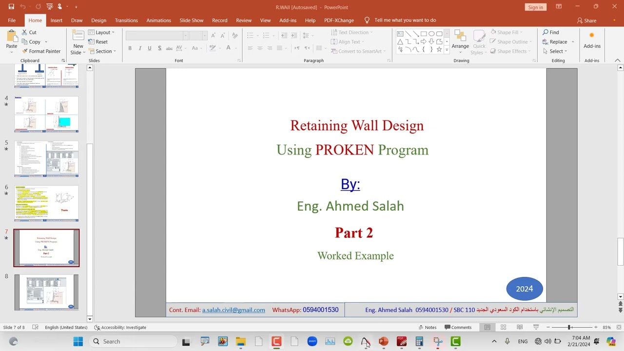Viewport: 624px width, 351px height.
Task: Open the Comments pane from status bar
Action: [458, 327]
